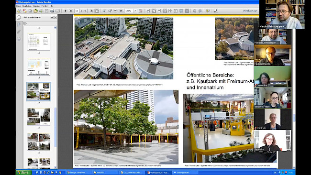Switch to the L2R document taskbar item
Image resolution: width=311 pixels, height=175 pixels.
131,173
